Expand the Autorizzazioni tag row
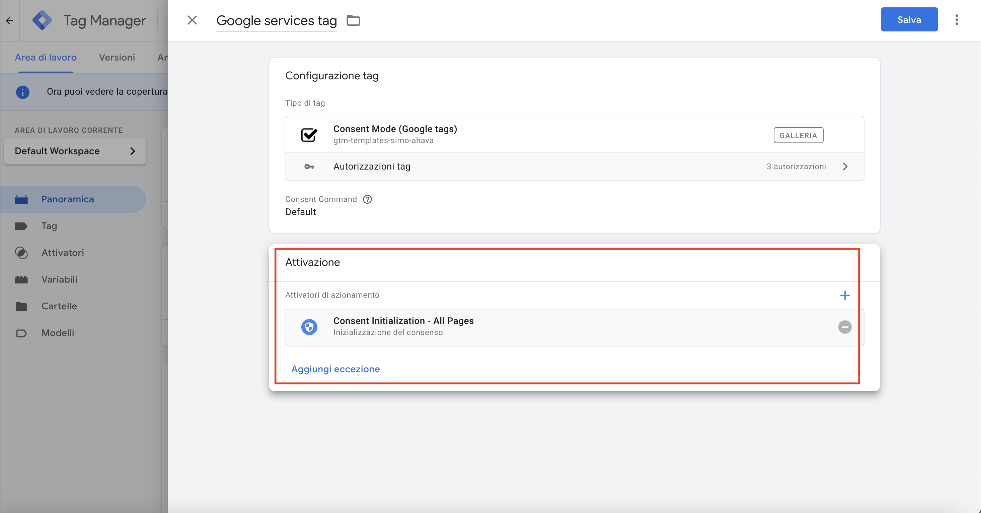Screen dimensions: 981x513 point(574,167)
